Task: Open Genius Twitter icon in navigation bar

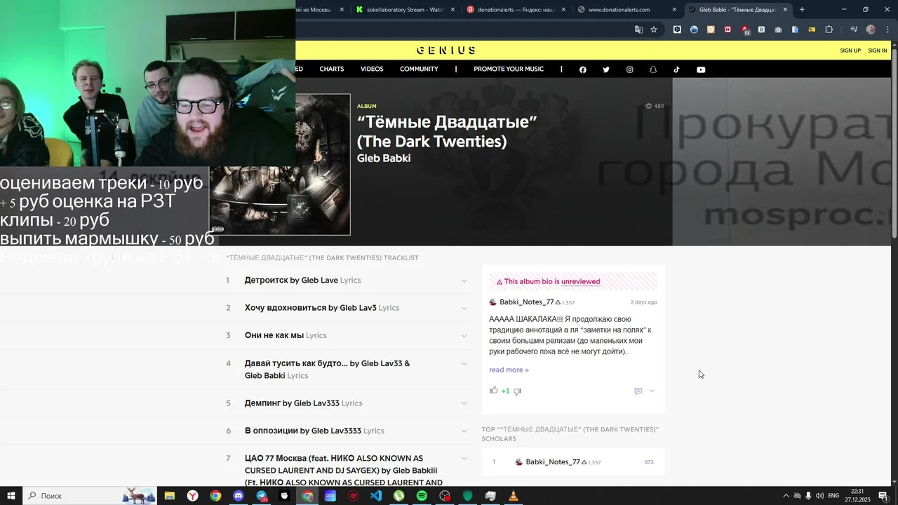Action: click(x=606, y=69)
